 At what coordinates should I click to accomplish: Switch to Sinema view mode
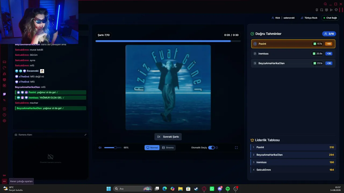pos(168,147)
